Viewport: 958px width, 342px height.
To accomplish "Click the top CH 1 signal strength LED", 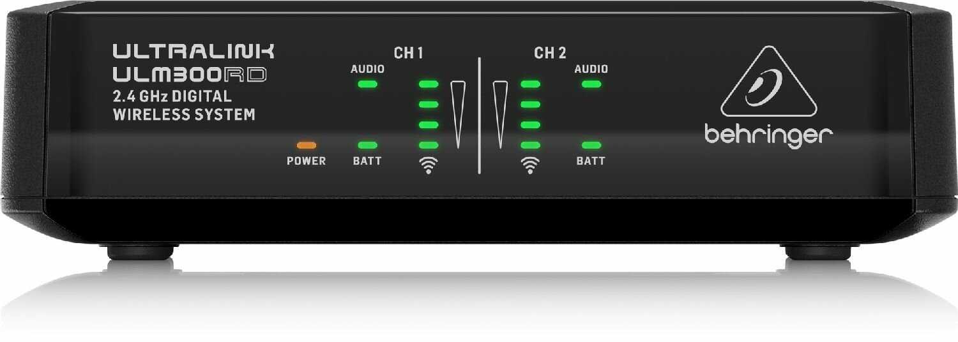I will (428, 84).
